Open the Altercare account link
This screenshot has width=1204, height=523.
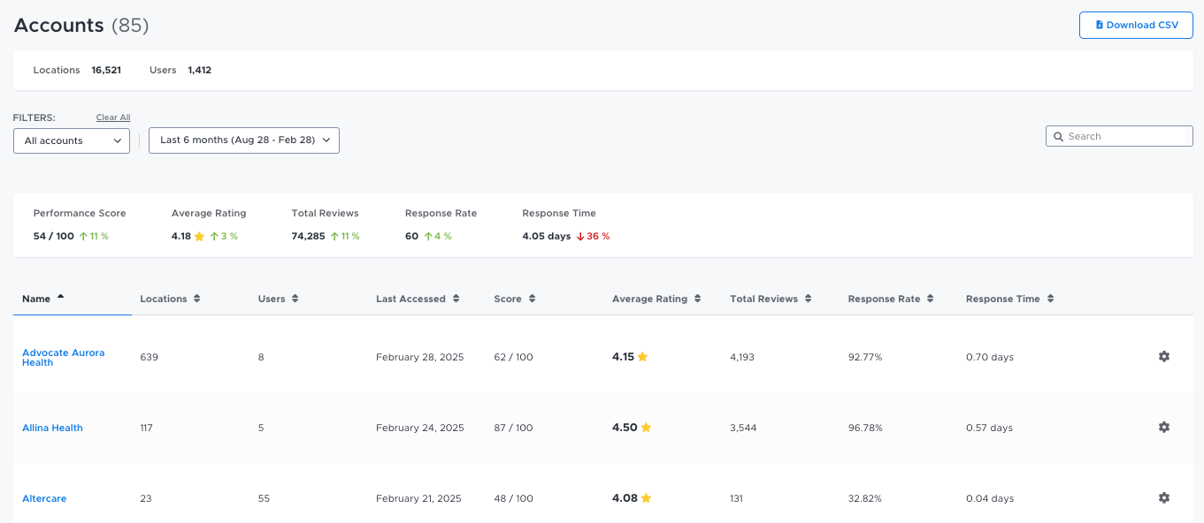tap(44, 498)
